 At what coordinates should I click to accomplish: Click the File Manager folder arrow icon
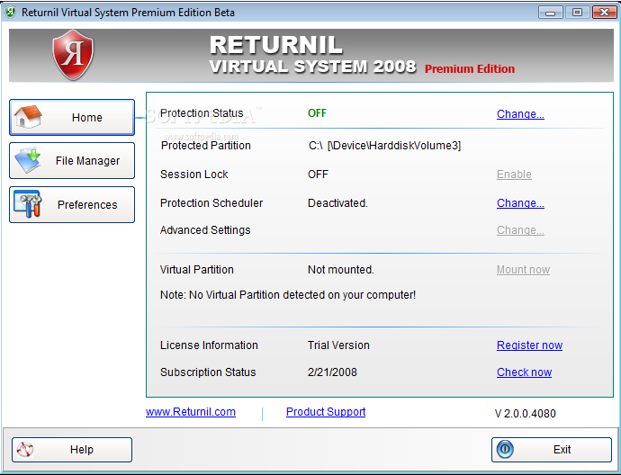pyautogui.click(x=28, y=160)
